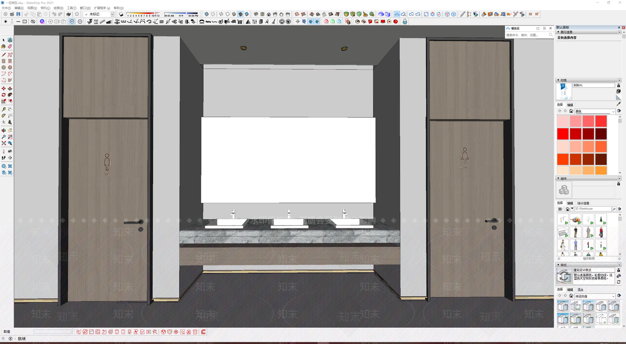Click the material name field 材料41
Viewport: 626px width, 344px height.
pyautogui.click(x=594, y=85)
